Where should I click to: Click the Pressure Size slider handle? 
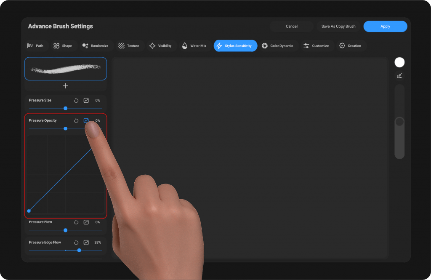tap(66, 108)
